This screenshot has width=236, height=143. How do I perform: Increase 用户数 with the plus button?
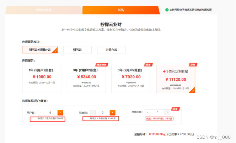60,113
